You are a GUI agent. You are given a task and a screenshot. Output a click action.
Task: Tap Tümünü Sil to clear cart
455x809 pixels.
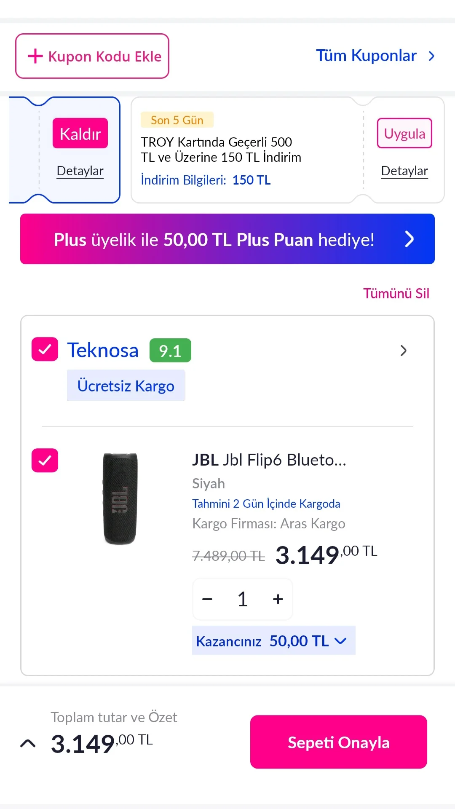(x=396, y=293)
